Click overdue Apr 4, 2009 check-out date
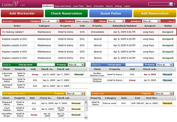Image resolution: width=177 pixels, height=122 pixels. click(150, 74)
